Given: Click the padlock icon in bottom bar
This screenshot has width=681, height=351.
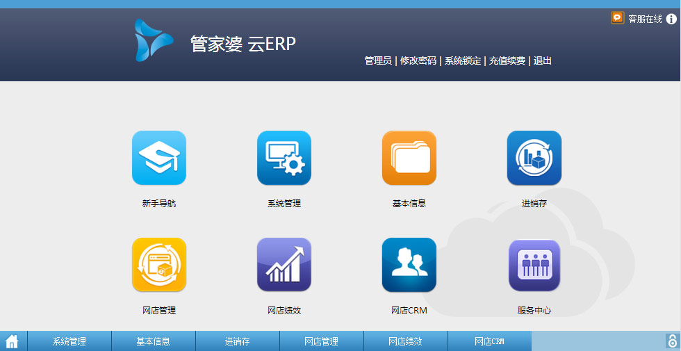Looking at the screenshot, I should (x=673, y=341).
